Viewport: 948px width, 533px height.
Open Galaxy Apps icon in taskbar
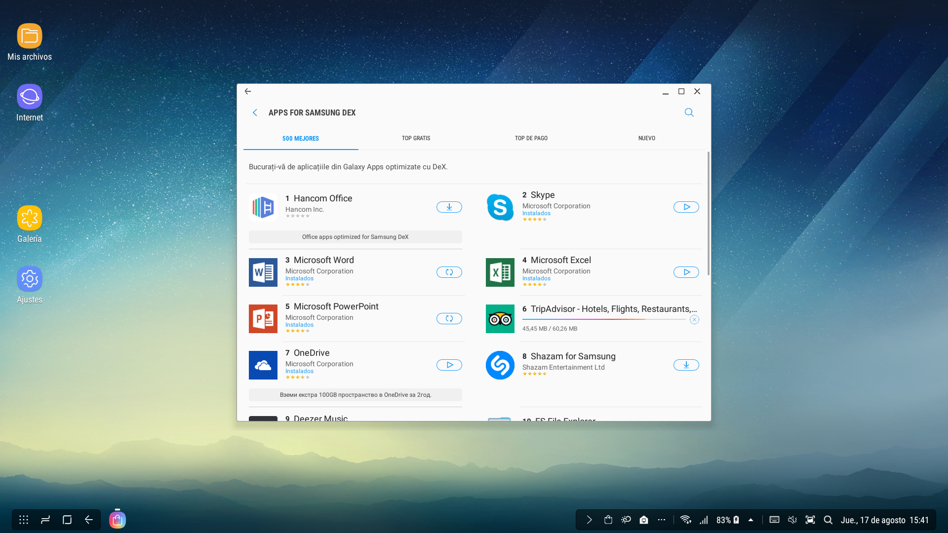click(118, 520)
